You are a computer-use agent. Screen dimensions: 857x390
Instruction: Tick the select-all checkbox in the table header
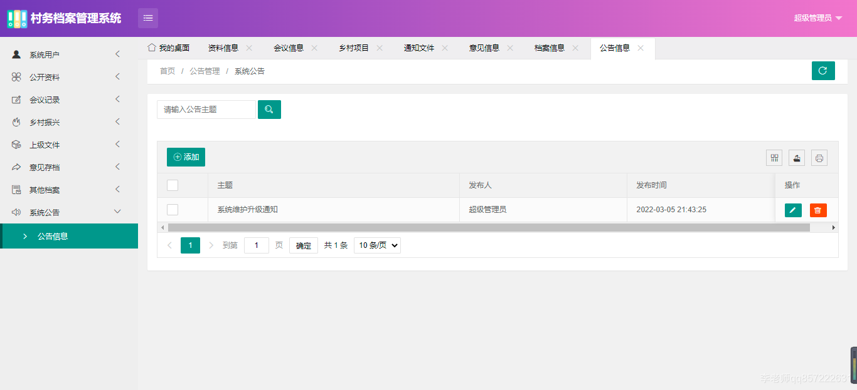[173, 185]
